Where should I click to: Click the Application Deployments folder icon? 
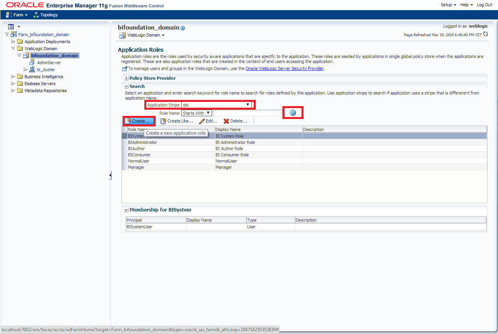(x=20, y=41)
